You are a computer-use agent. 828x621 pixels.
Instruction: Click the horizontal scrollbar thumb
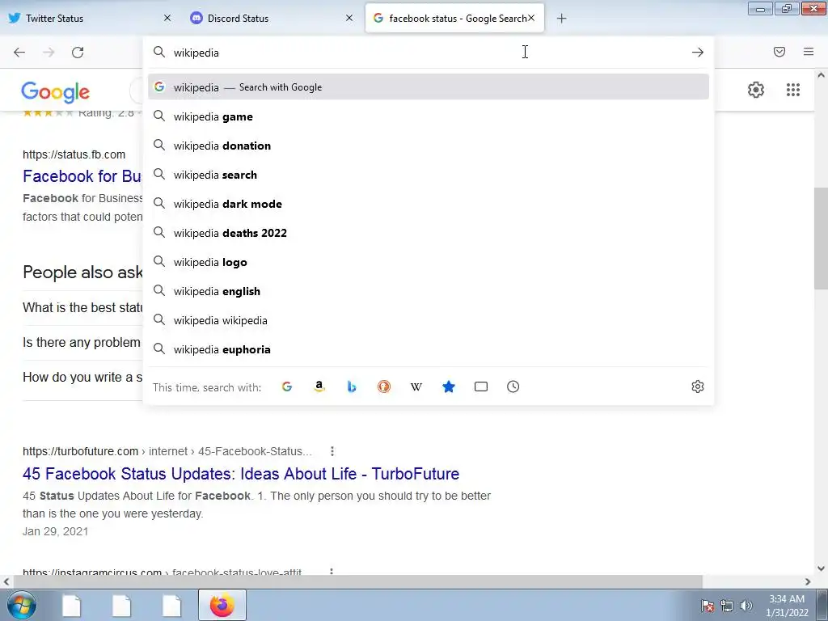click(x=357, y=581)
